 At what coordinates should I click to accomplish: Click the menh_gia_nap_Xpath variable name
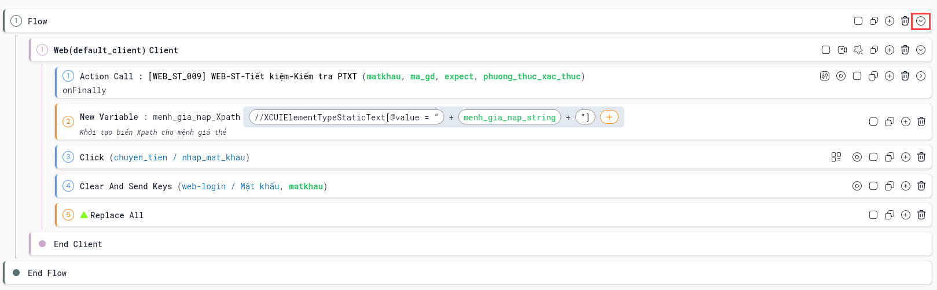tap(196, 117)
